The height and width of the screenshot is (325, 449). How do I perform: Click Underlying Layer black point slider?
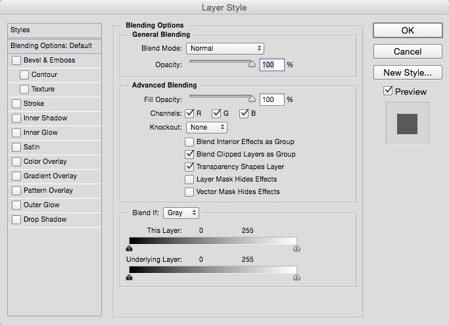(x=129, y=277)
